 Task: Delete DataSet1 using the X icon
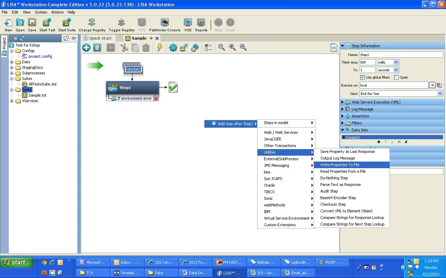pyautogui.click(x=405, y=142)
